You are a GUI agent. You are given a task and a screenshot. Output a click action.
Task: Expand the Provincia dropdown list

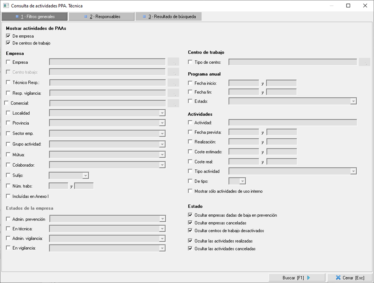tap(162, 123)
